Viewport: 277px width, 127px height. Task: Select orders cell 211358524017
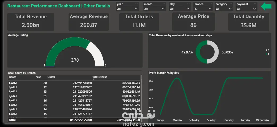tap(82, 105)
